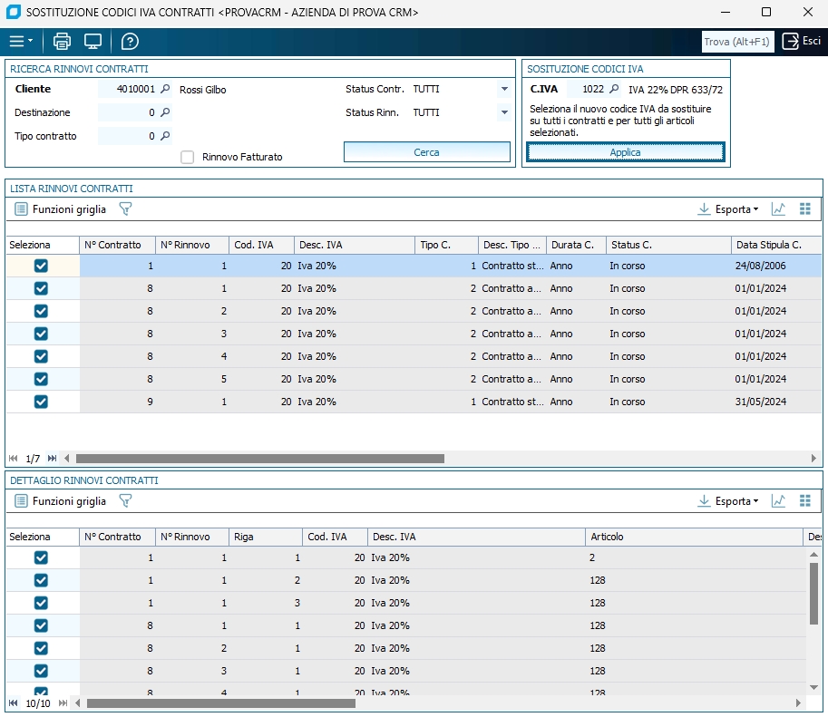Click horizontal scrollbar of Lista Rinnovi grid
This screenshot has width=828, height=717.
pos(260,459)
